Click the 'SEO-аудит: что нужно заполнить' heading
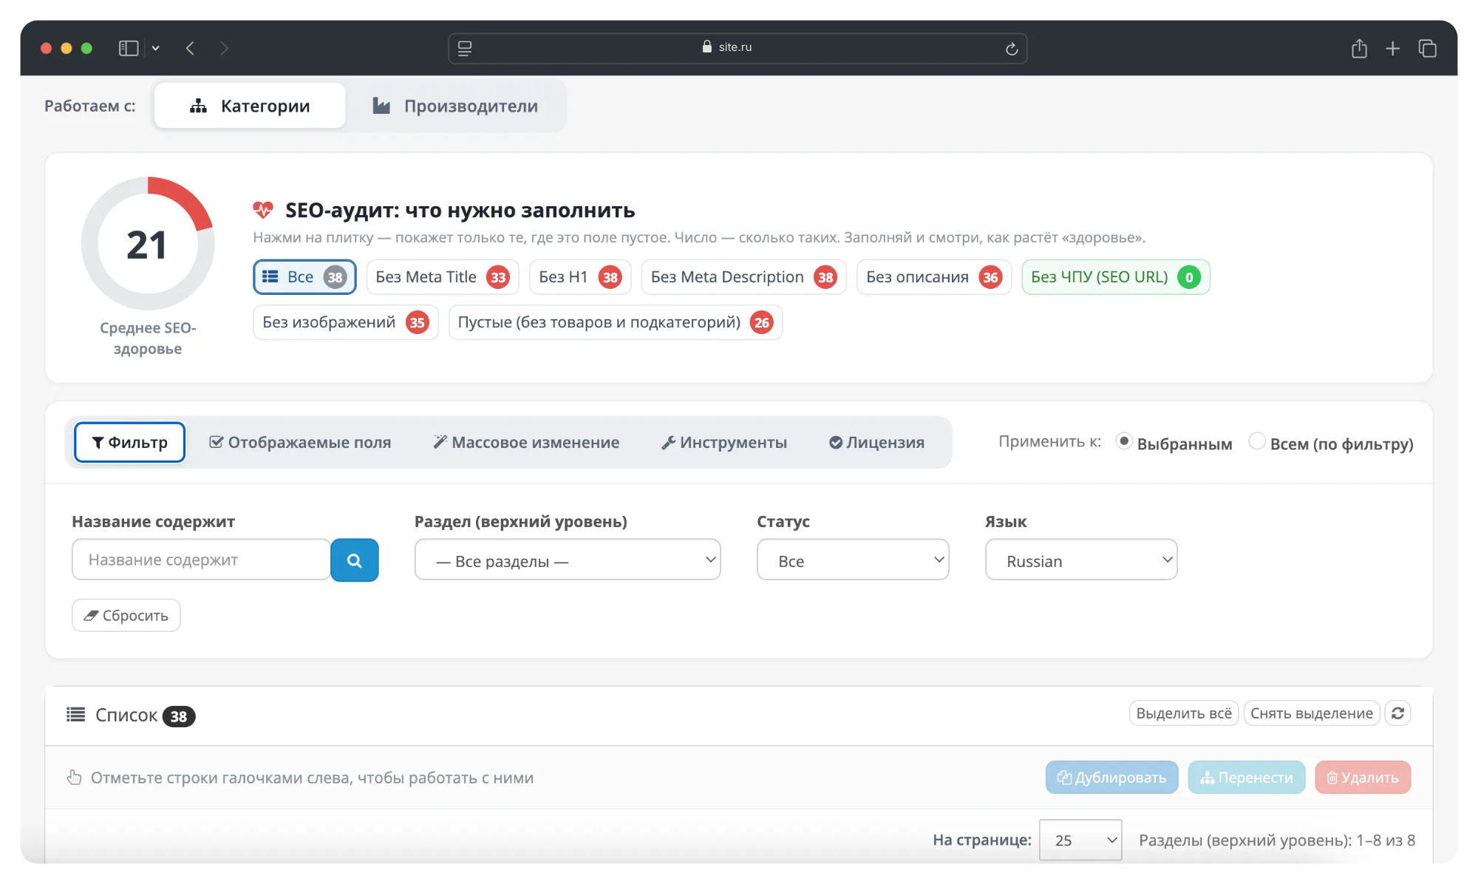1478x884 pixels. (x=460, y=211)
